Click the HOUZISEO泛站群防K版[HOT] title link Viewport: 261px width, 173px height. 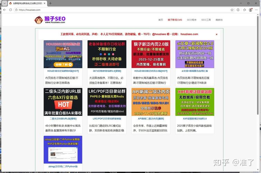pos(63,71)
